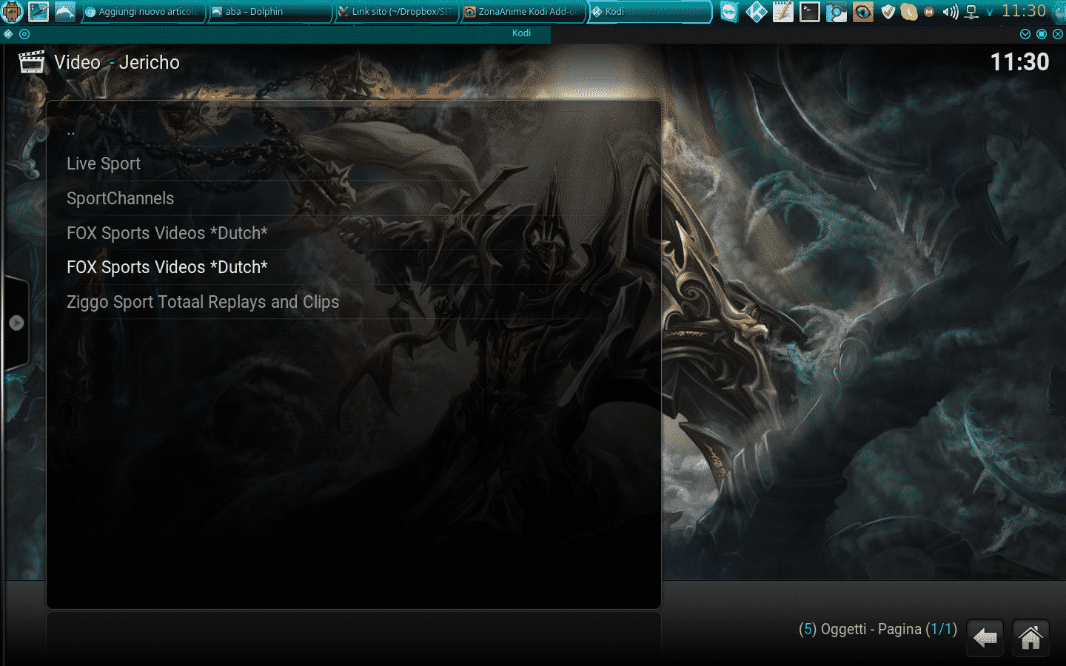1066x666 pixels.
Task: Open the side menu arrow handle
Action: [16, 323]
